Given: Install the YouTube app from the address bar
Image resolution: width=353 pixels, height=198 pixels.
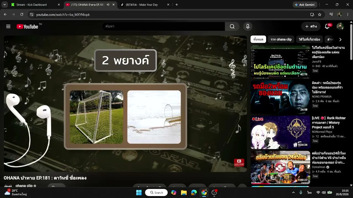Looking at the screenshot, I should (312, 15).
